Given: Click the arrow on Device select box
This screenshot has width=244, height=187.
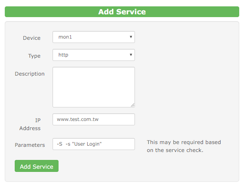Looking at the screenshot, I should click(x=131, y=37).
